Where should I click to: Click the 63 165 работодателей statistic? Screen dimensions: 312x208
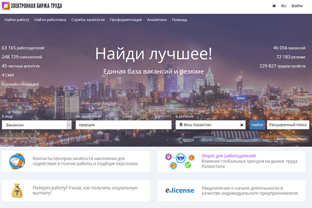coord(23,48)
